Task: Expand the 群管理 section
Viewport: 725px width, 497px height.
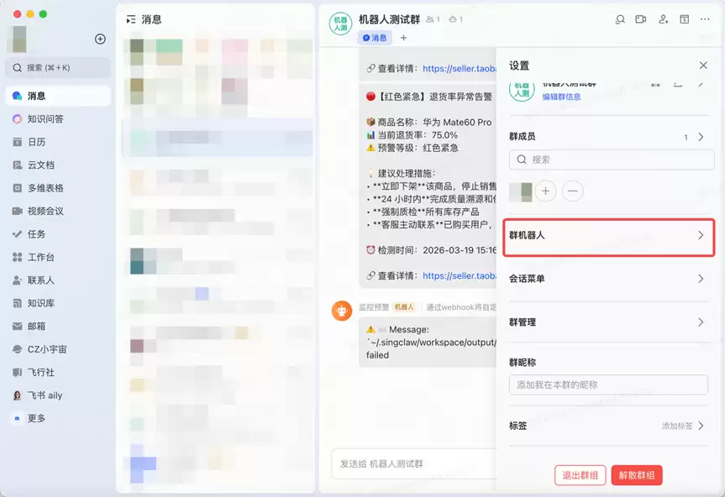Action: tap(609, 321)
